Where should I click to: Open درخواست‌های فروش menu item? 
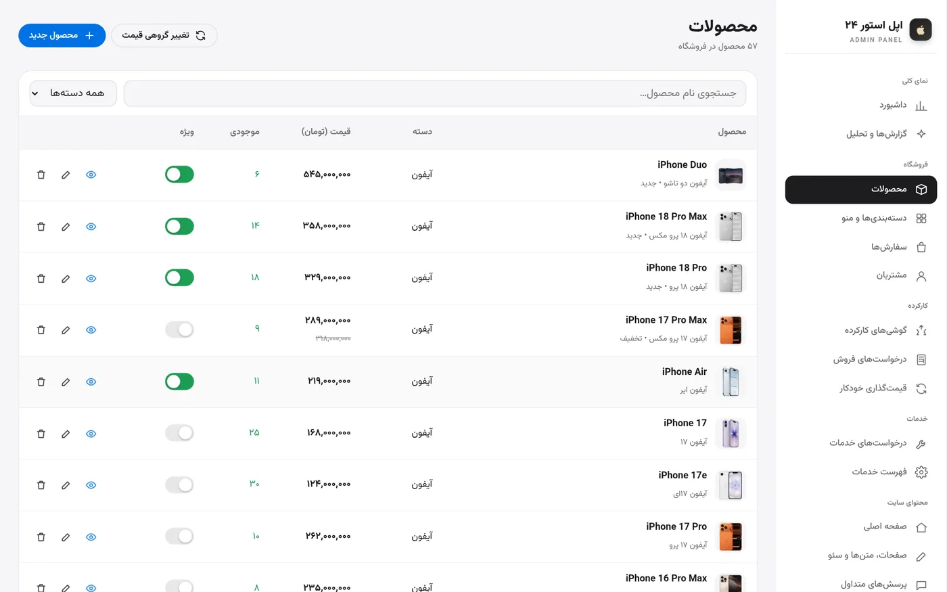861,359
